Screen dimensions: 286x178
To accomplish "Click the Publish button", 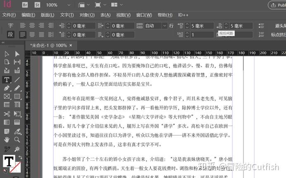I will pos(277,5).
